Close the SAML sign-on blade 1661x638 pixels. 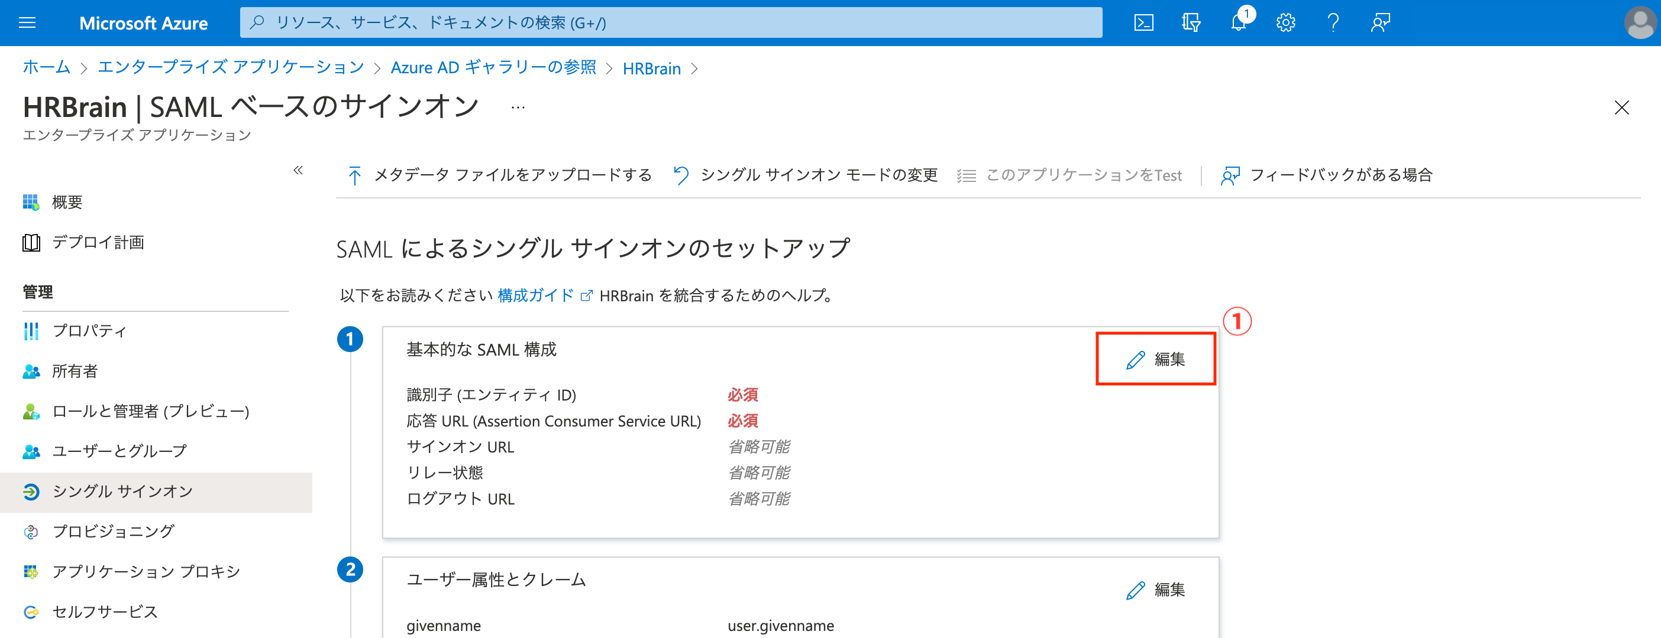(1621, 108)
